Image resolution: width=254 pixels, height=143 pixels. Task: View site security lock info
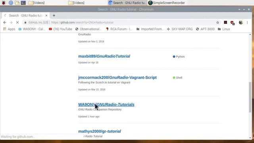[x=25, y=23]
